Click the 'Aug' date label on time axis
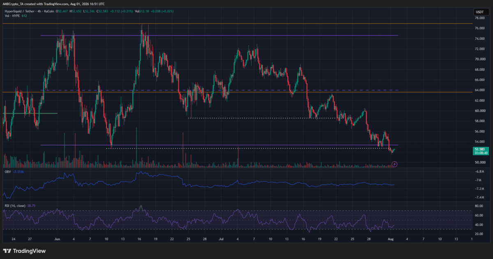This screenshot has width=493, height=259. pyautogui.click(x=391, y=238)
